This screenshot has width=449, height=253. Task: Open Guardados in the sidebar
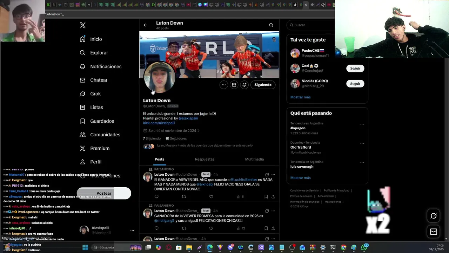(x=97, y=121)
